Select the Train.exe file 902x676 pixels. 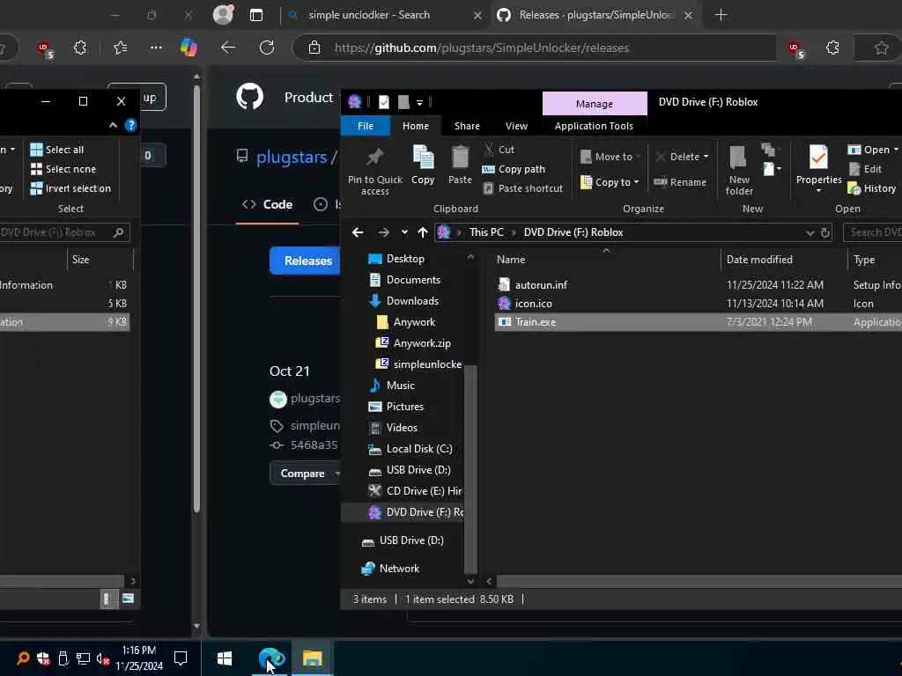[x=535, y=322]
